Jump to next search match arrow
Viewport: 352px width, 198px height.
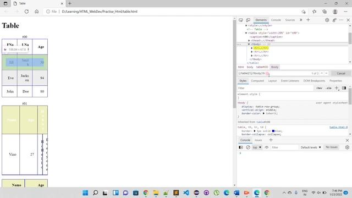click(x=326, y=73)
